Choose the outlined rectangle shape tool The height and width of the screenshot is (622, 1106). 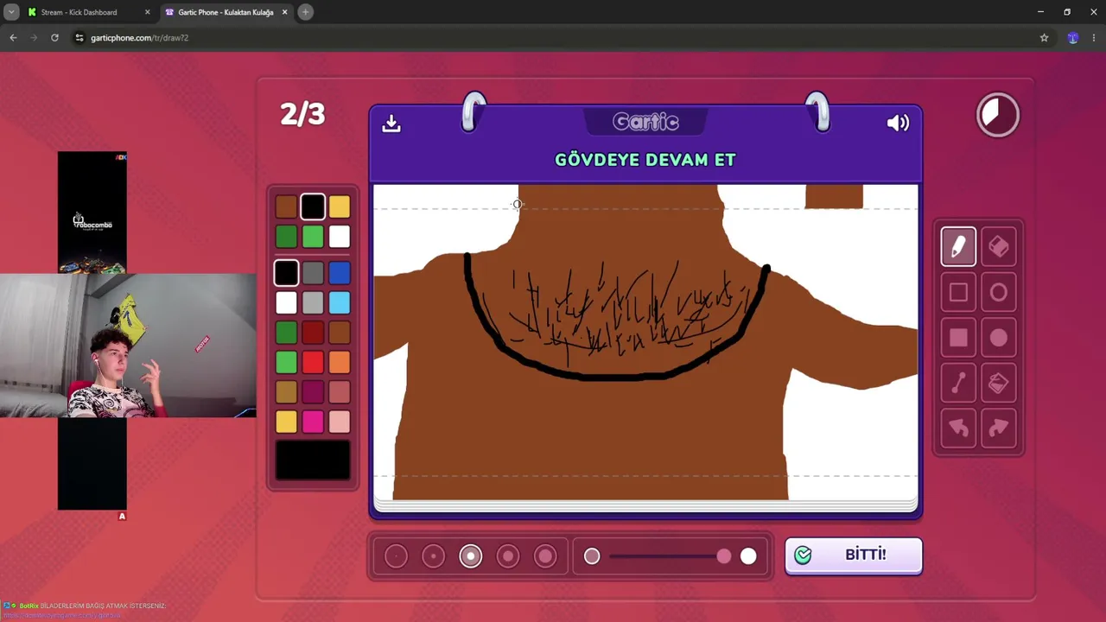(958, 293)
